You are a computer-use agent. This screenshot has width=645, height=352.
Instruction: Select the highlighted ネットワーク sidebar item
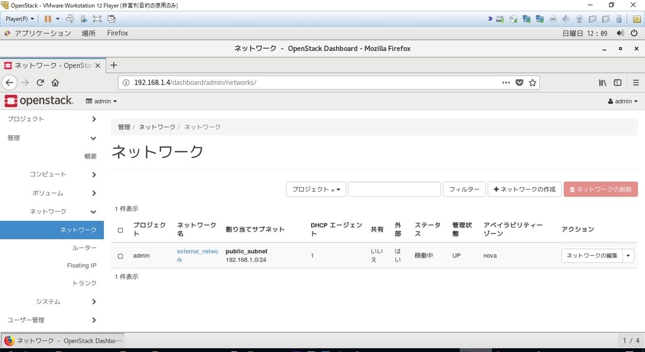52,230
